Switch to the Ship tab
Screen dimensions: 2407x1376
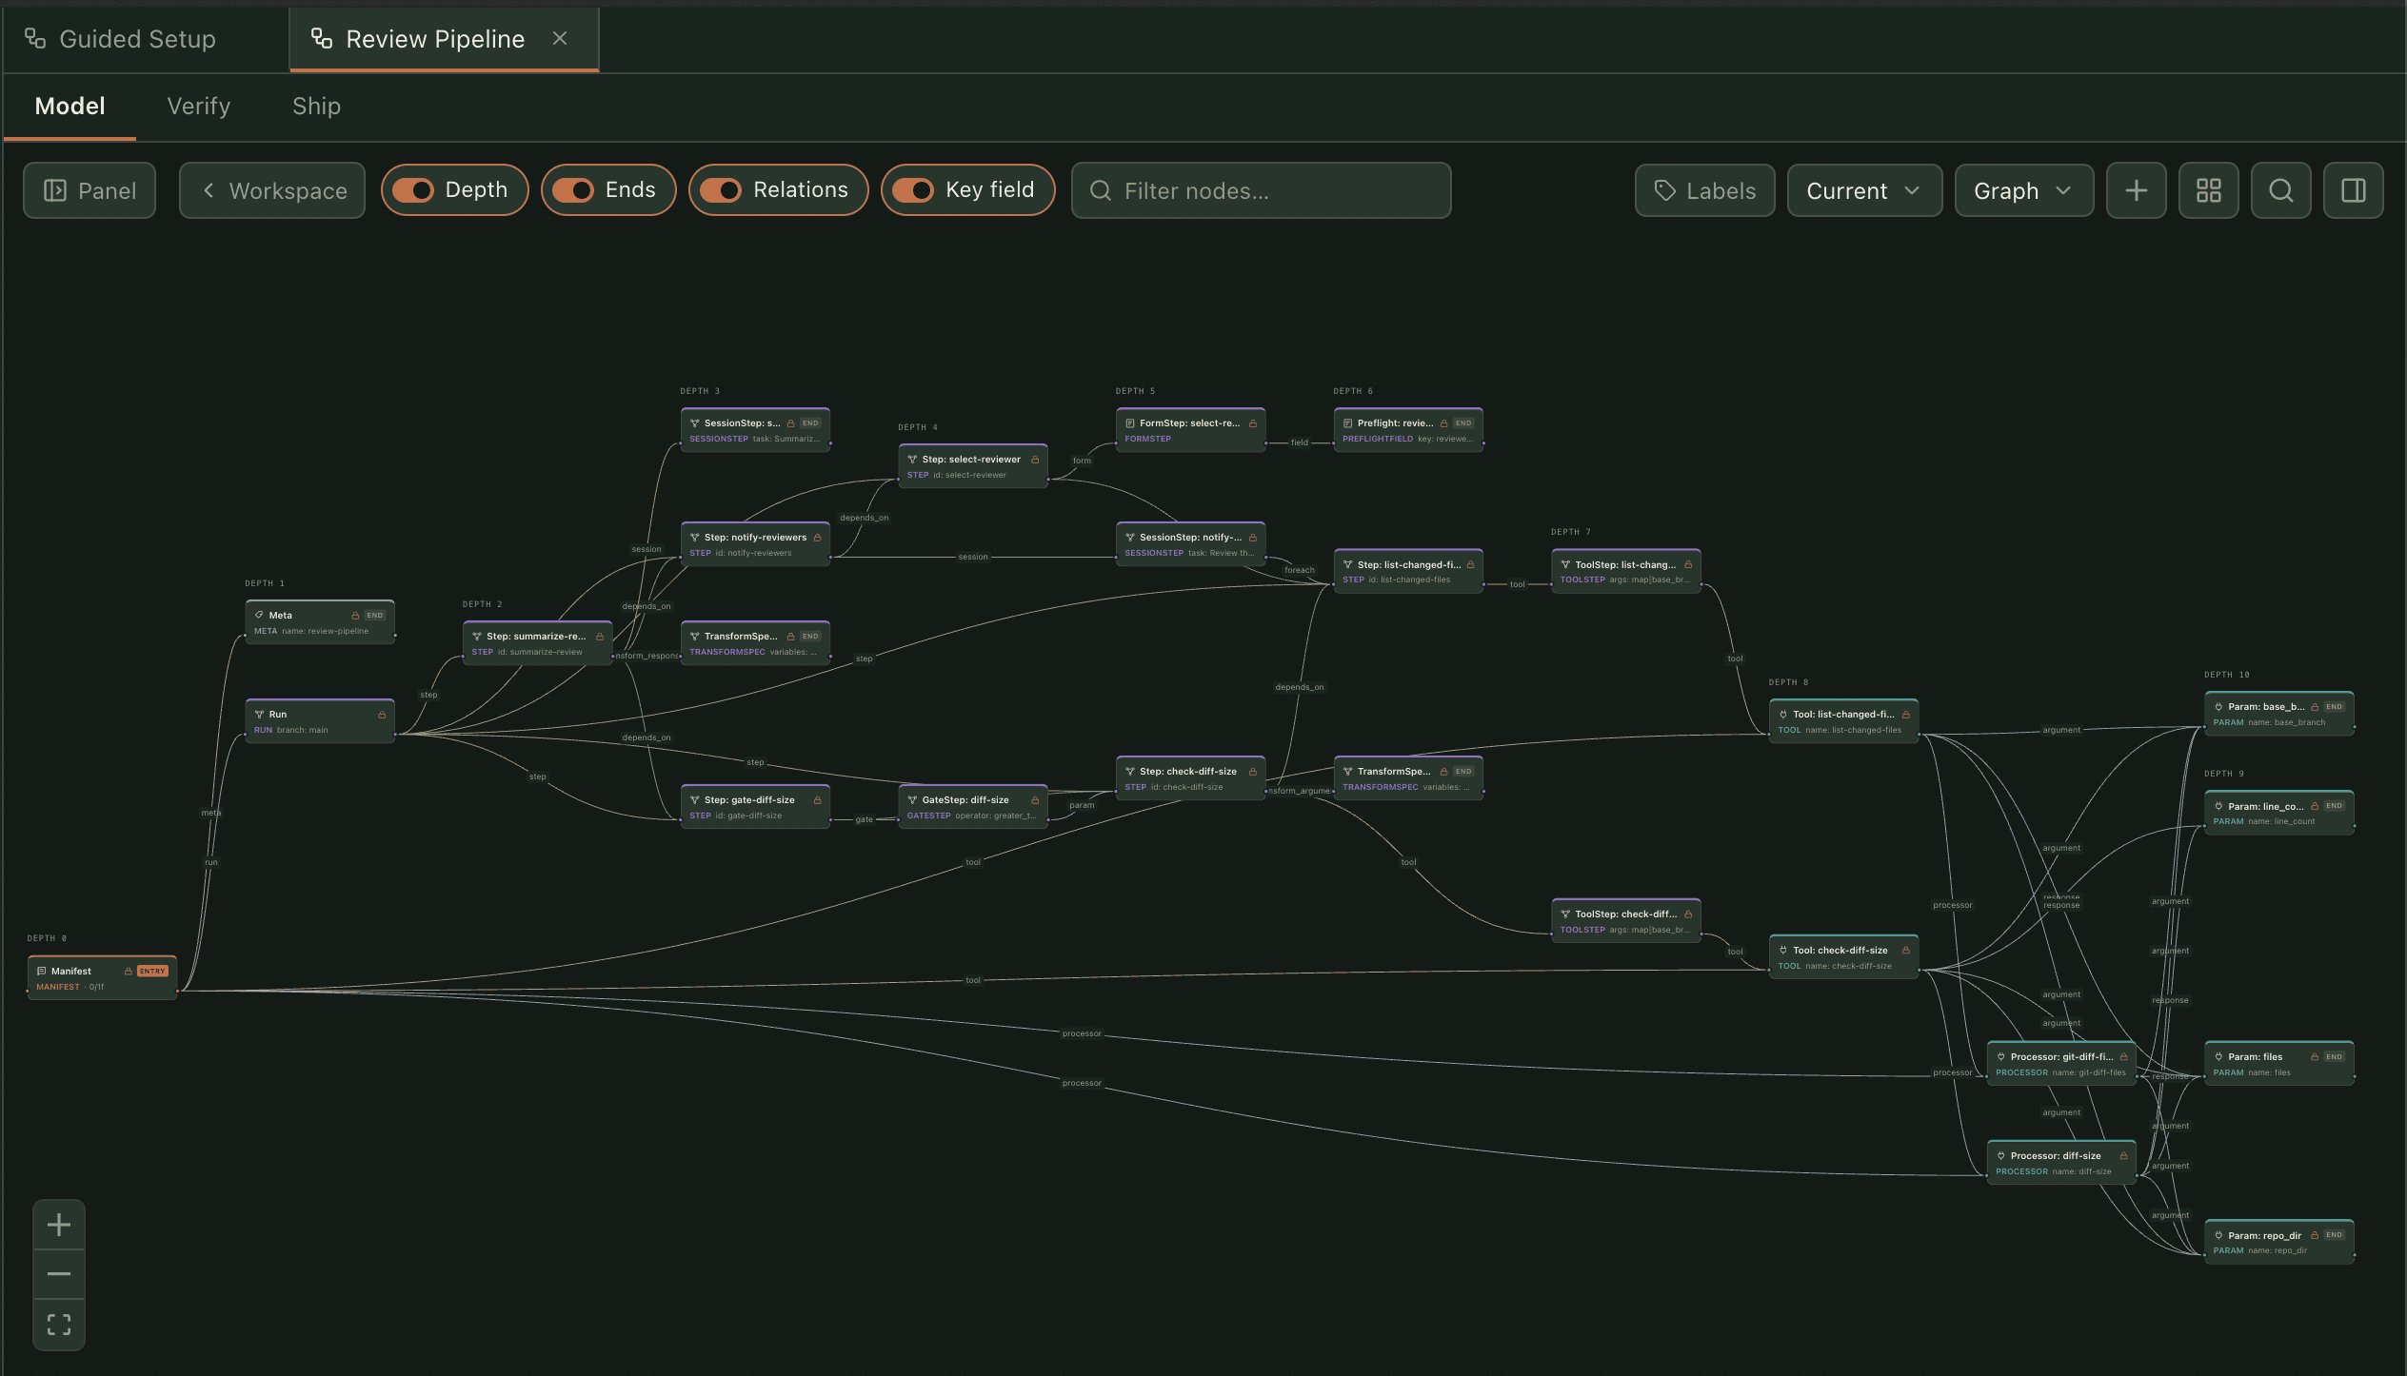[316, 106]
